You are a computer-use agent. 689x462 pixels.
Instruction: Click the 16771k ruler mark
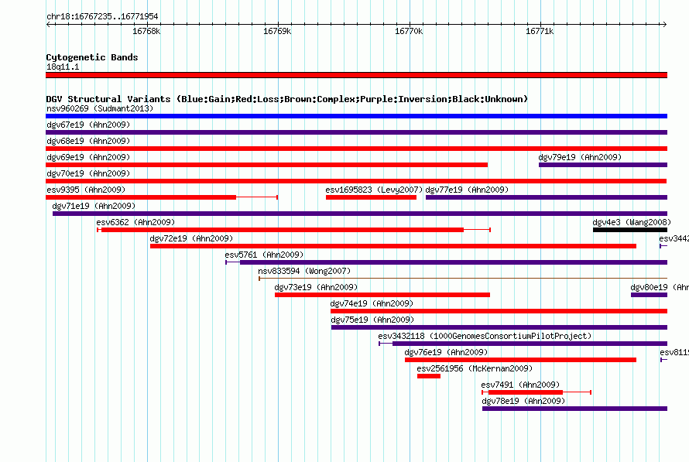click(540, 31)
